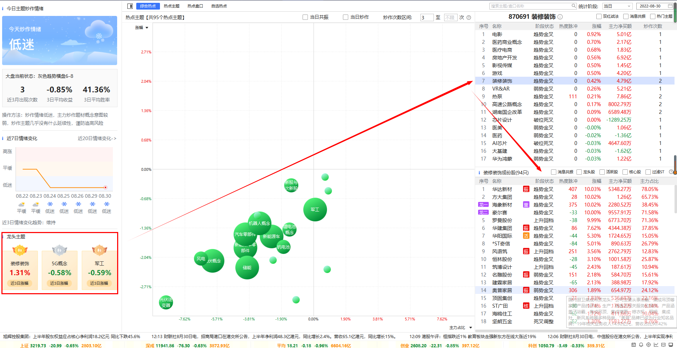Click the 振 badge beside 华达新材

coord(526,189)
